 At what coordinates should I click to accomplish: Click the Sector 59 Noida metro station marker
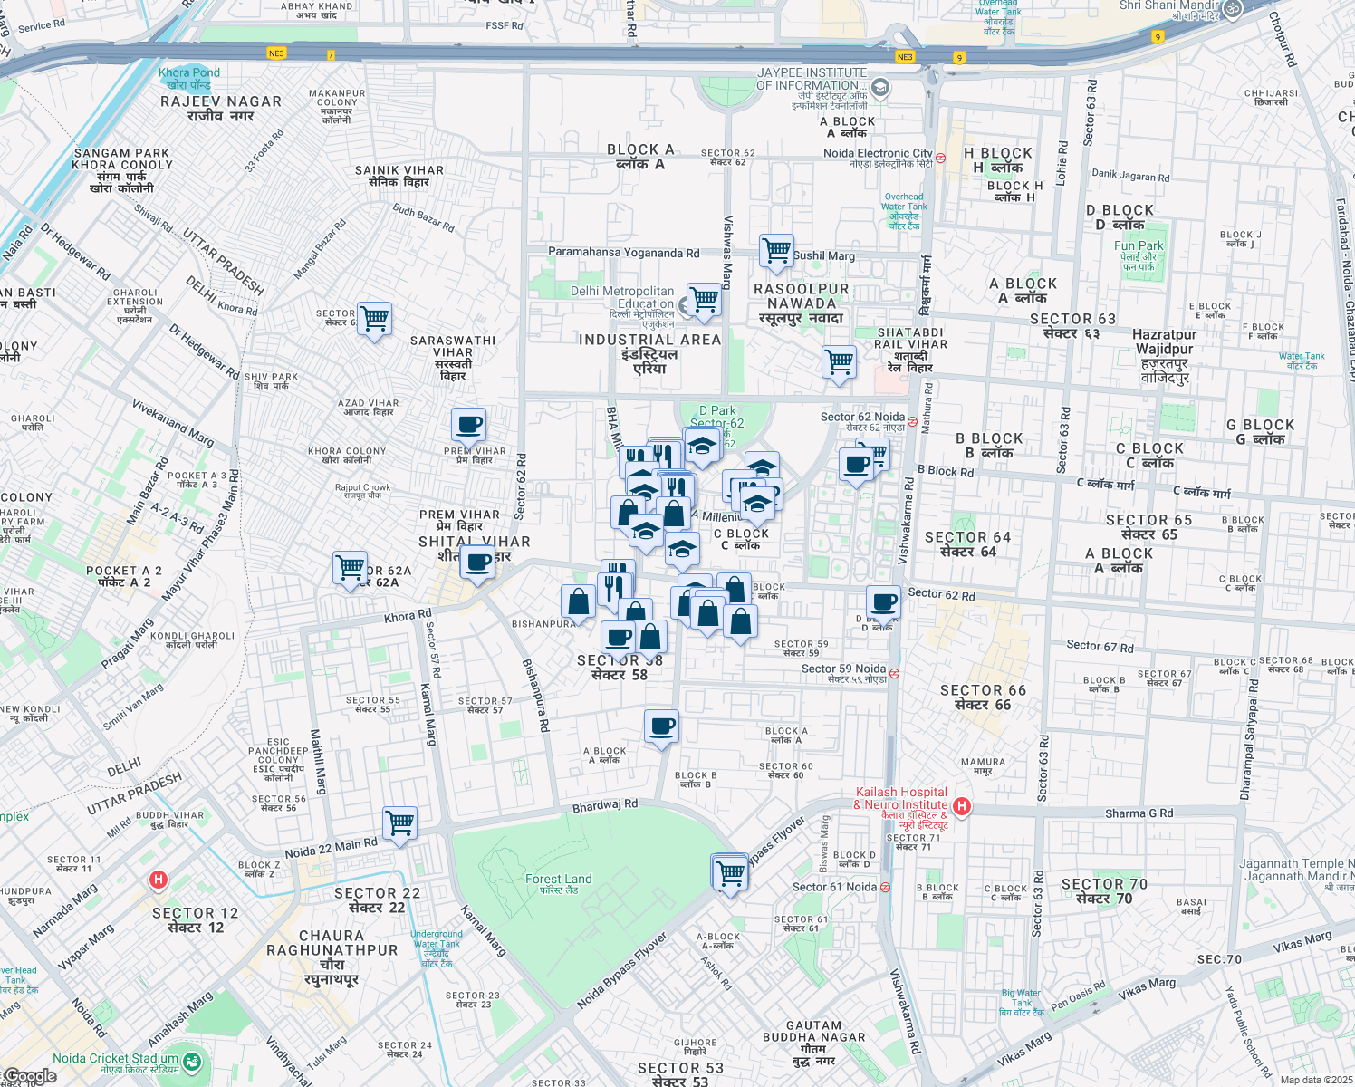[894, 673]
